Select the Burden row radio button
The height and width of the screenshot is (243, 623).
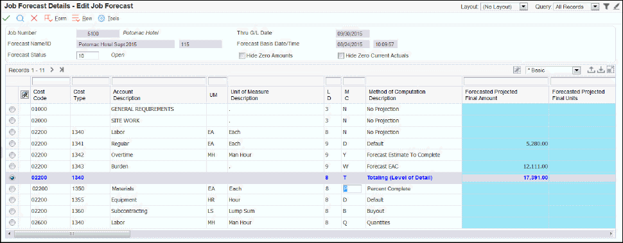pos(12,167)
